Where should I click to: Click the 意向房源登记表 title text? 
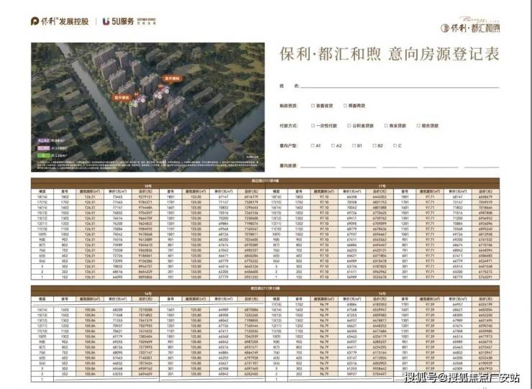point(444,55)
